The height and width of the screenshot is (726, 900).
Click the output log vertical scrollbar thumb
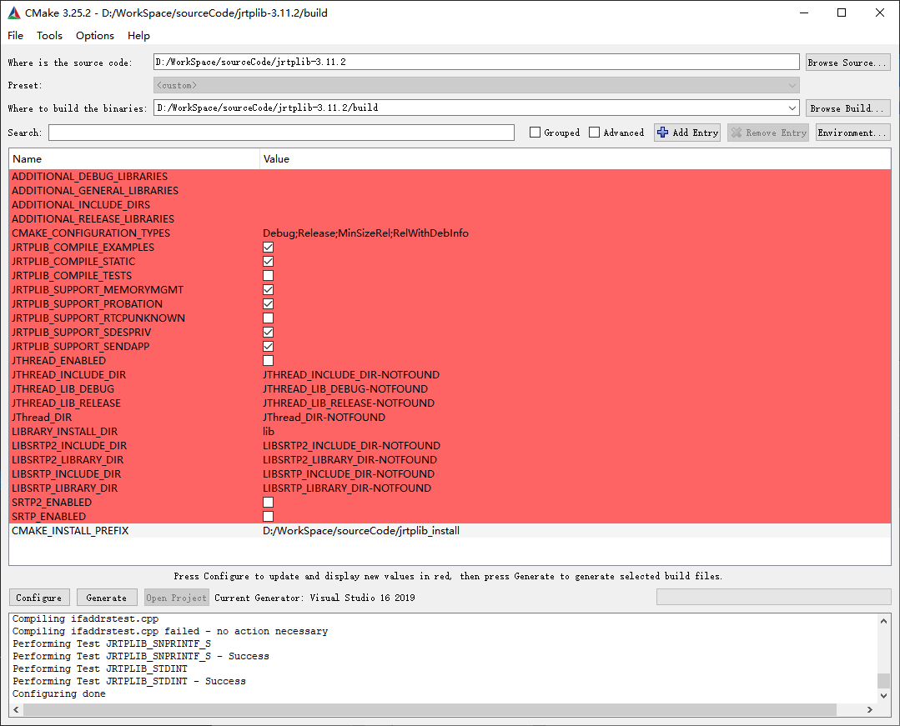(x=883, y=681)
